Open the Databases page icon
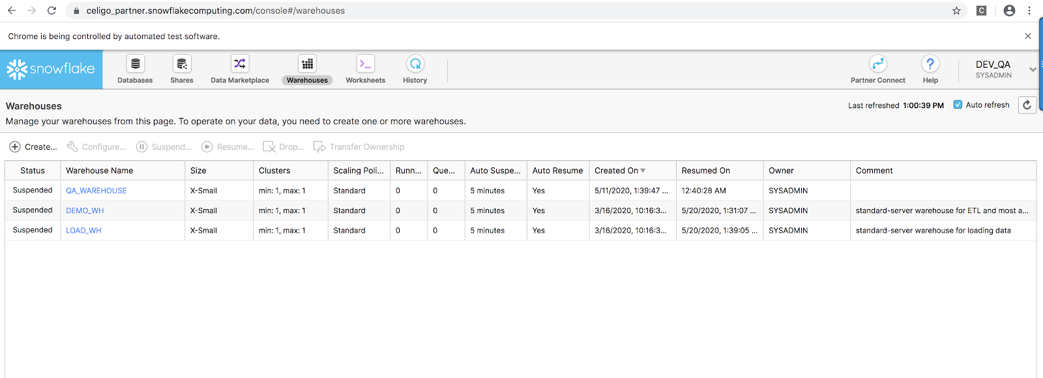Viewport: 1043px width, 378px height. [x=135, y=64]
